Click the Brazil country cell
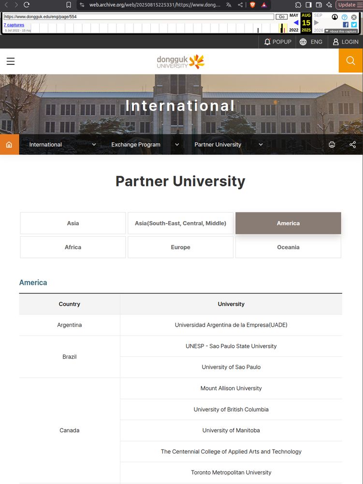363x484 pixels. [x=69, y=357]
